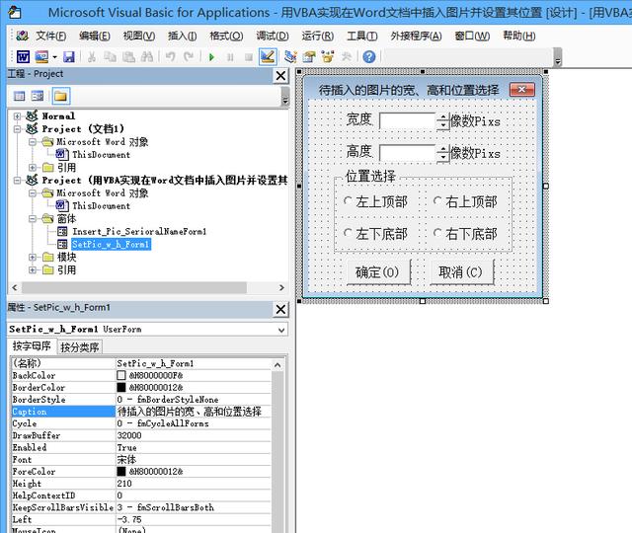Viewport: 632px width, 533px height.
Task: Toggle Design Mode toolbar icon
Action: (268, 57)
